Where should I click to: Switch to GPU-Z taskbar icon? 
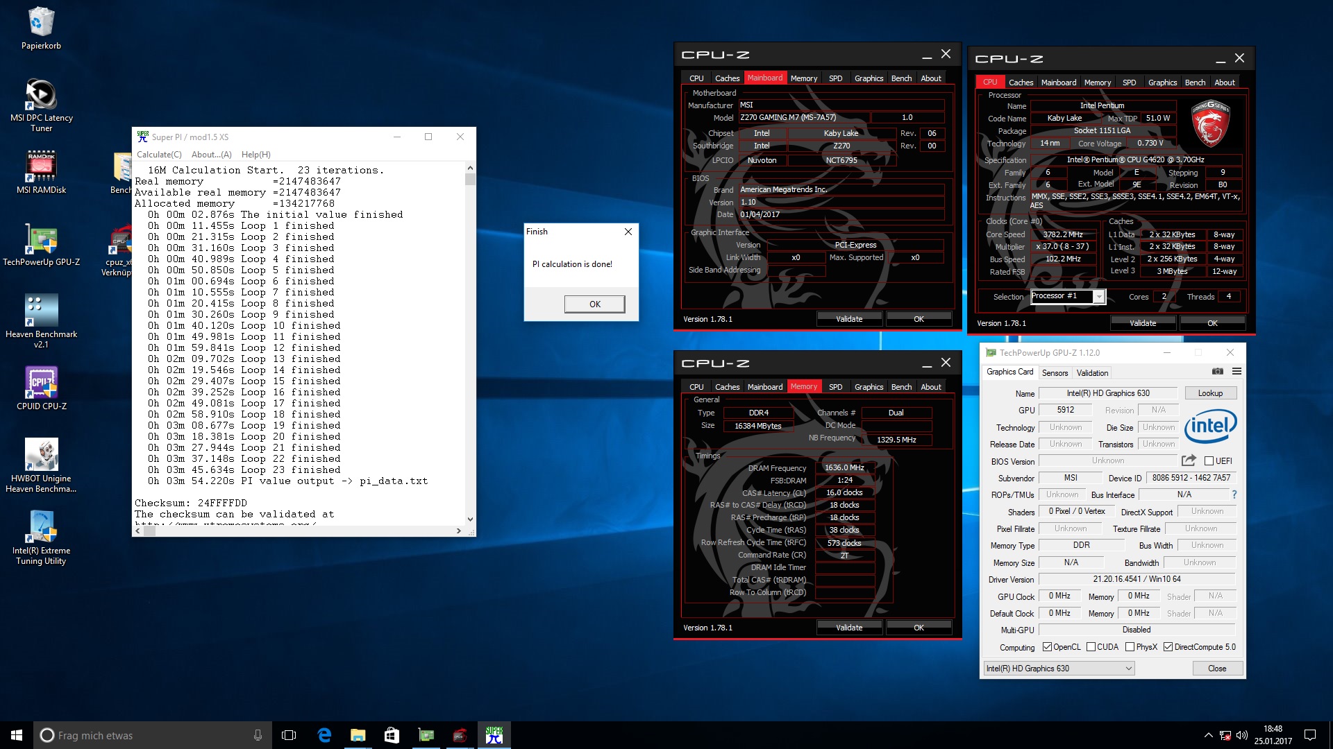coord(426,735)
